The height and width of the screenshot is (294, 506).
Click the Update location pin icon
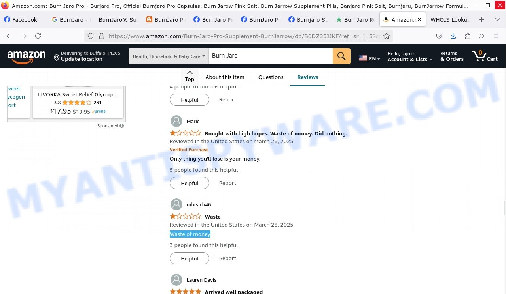pyautogui.click(x=57, y=58)
